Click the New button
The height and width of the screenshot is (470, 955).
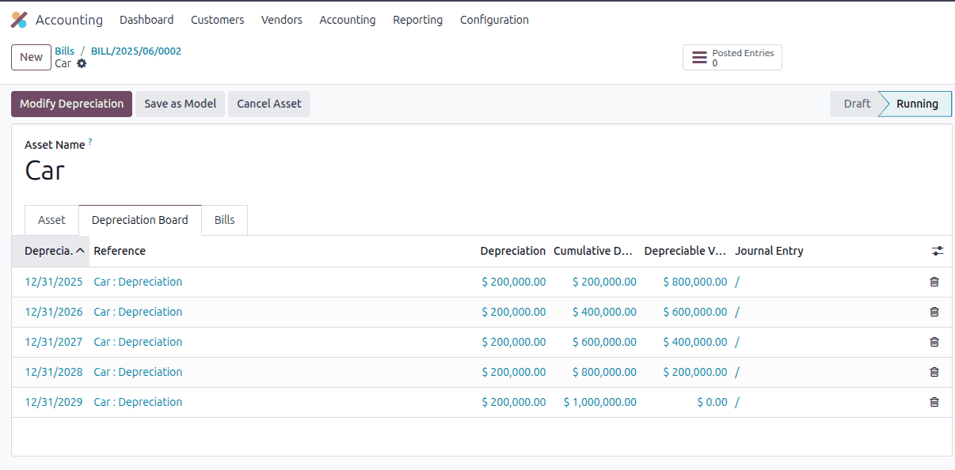(31, 57)
